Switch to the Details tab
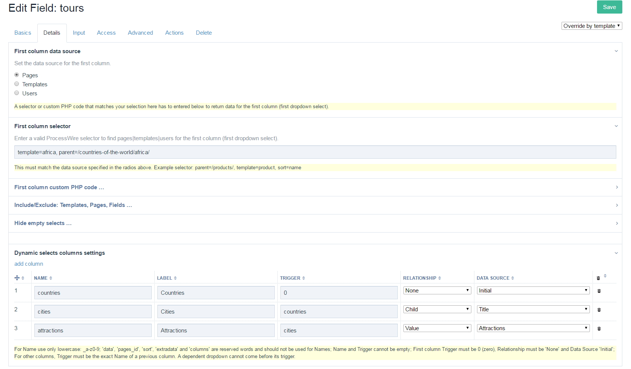The width and height of the screenshot is (631, 369). 52,33
